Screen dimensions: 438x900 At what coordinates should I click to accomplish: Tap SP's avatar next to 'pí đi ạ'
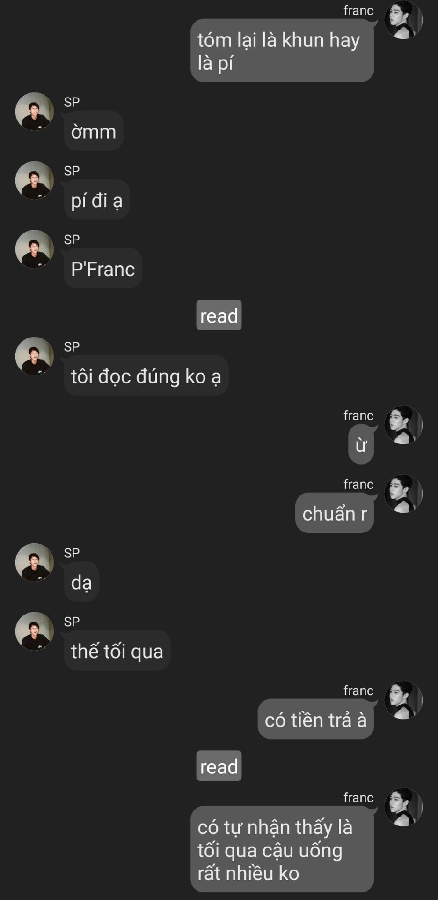(35, 180)
